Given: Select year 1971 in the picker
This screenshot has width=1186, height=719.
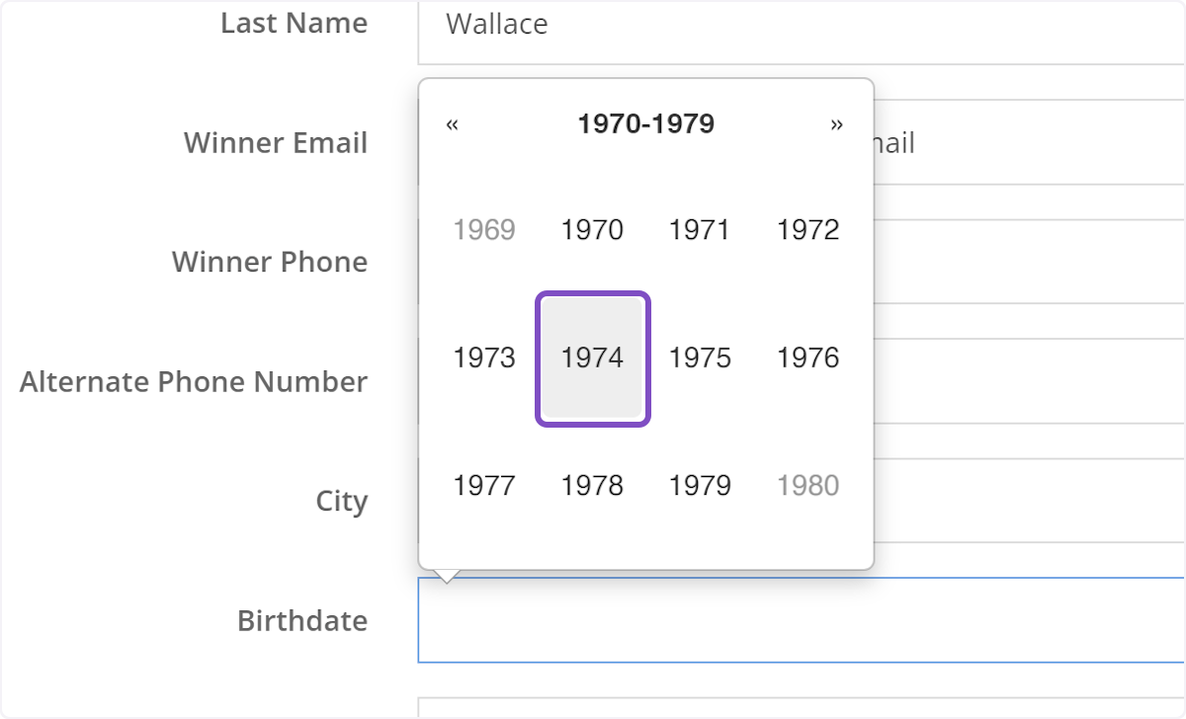Looking at the screenshot, I should point(700,229).
